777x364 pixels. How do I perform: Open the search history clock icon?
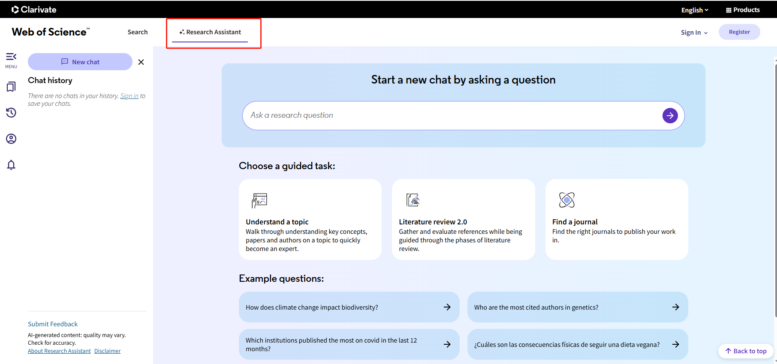(11, 113)
